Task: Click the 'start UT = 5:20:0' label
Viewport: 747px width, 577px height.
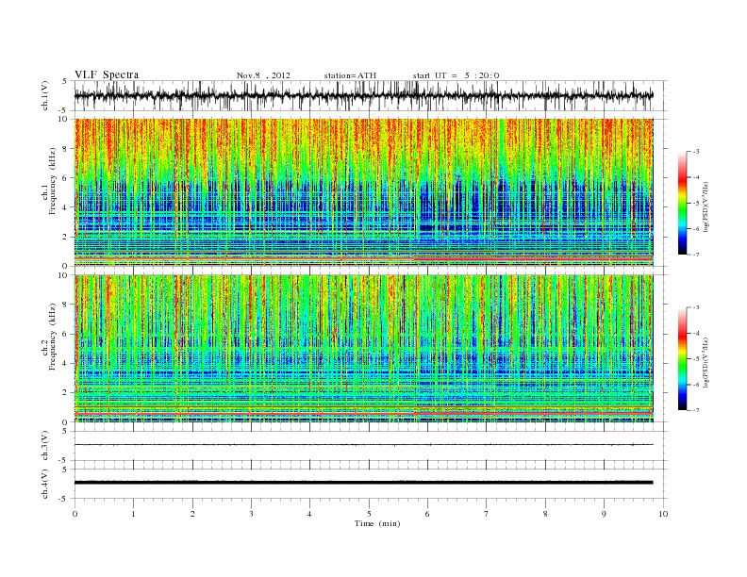Action: [x=456, y=75]
